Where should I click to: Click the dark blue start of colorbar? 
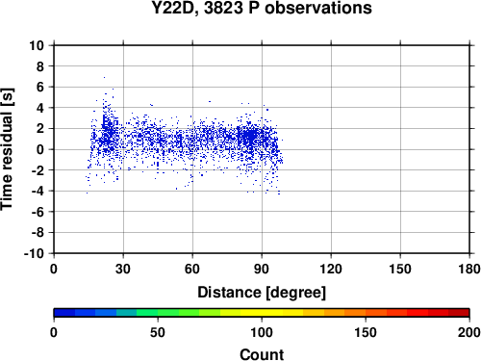click(x=64, y=313)
